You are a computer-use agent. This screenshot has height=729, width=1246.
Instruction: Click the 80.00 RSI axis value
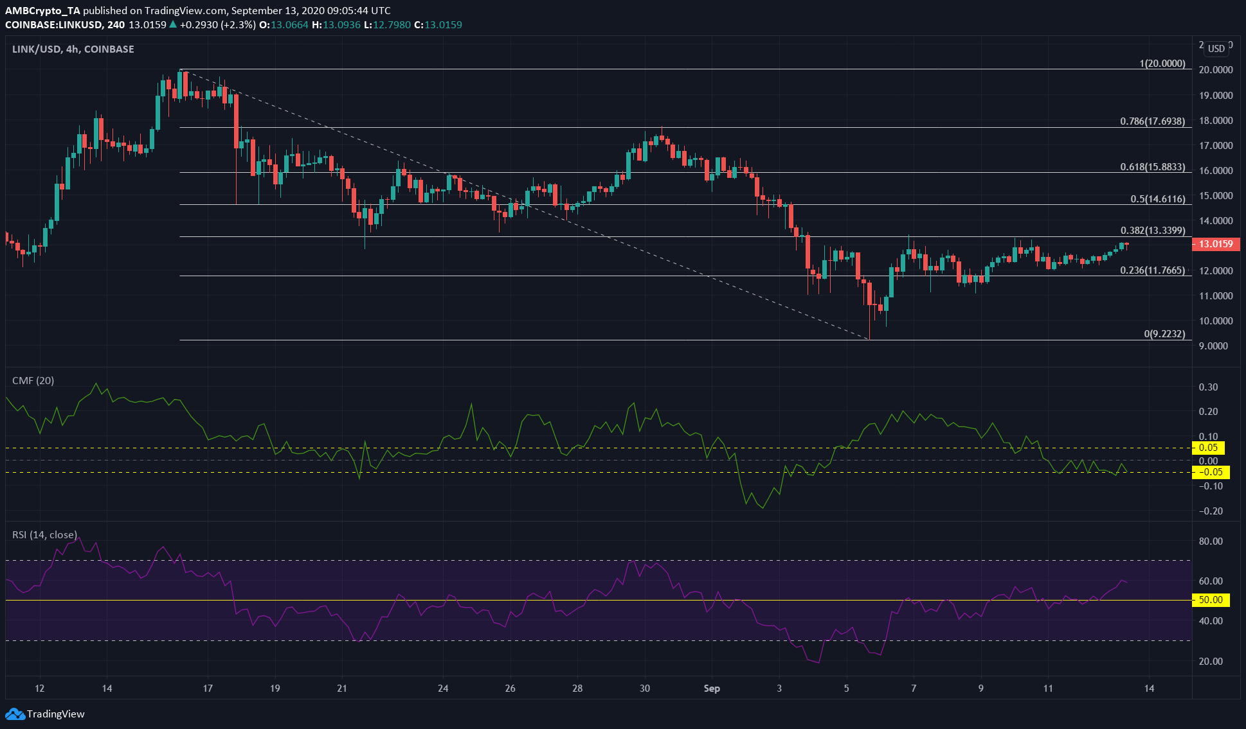[1211, 541]
